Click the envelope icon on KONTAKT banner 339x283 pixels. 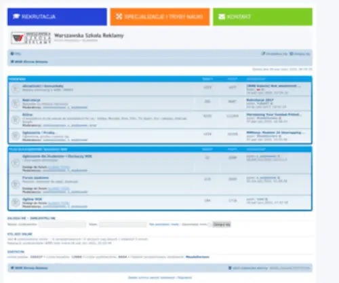coord(222,17)
